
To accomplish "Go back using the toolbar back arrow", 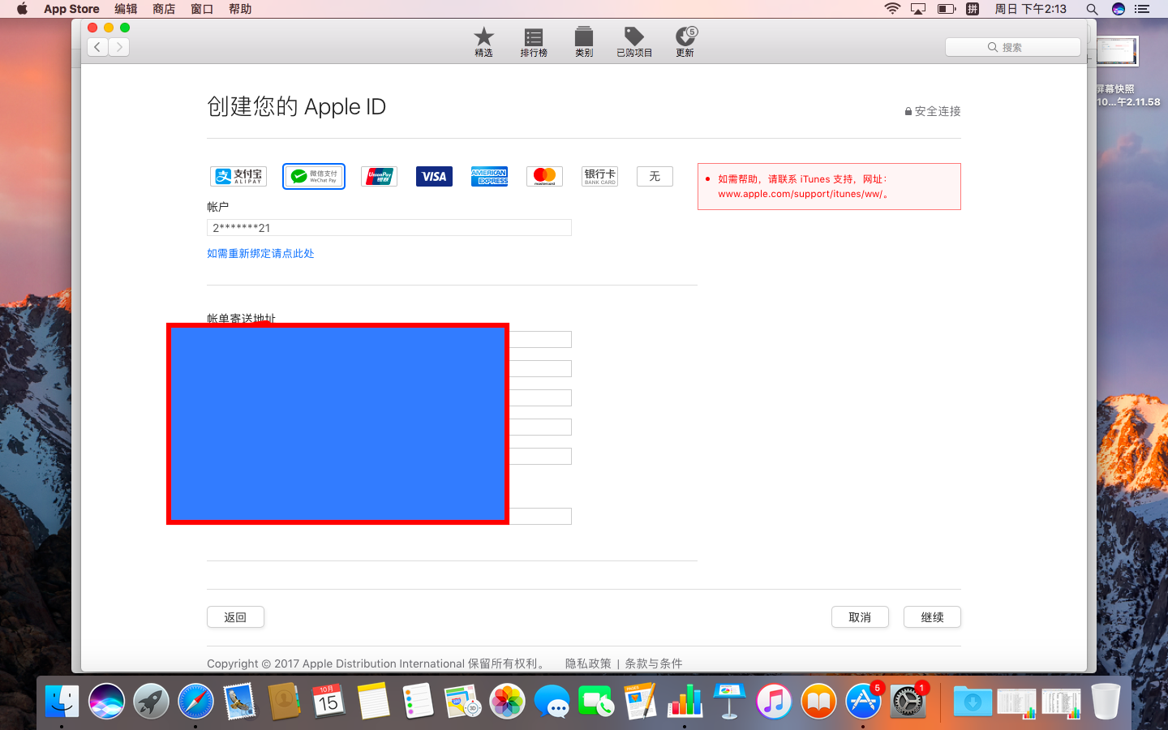I will 97,47.
